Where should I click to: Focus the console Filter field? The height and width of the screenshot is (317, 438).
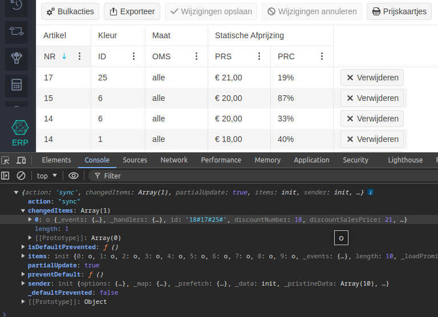262,176
